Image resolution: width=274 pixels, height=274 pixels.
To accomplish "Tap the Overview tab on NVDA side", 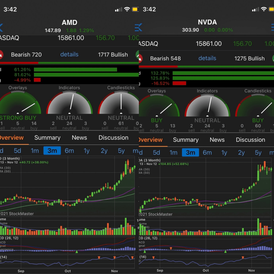I will (x=151, y=139).
